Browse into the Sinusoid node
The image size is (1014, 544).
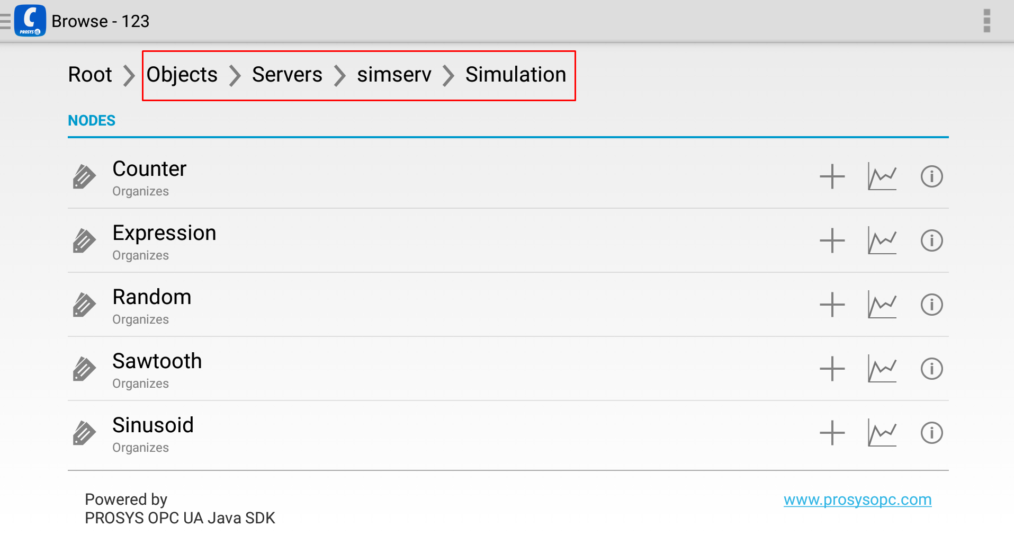(x=153, y=425)
